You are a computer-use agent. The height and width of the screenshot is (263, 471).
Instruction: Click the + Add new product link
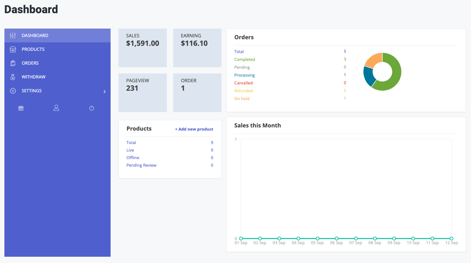(194, 129)
